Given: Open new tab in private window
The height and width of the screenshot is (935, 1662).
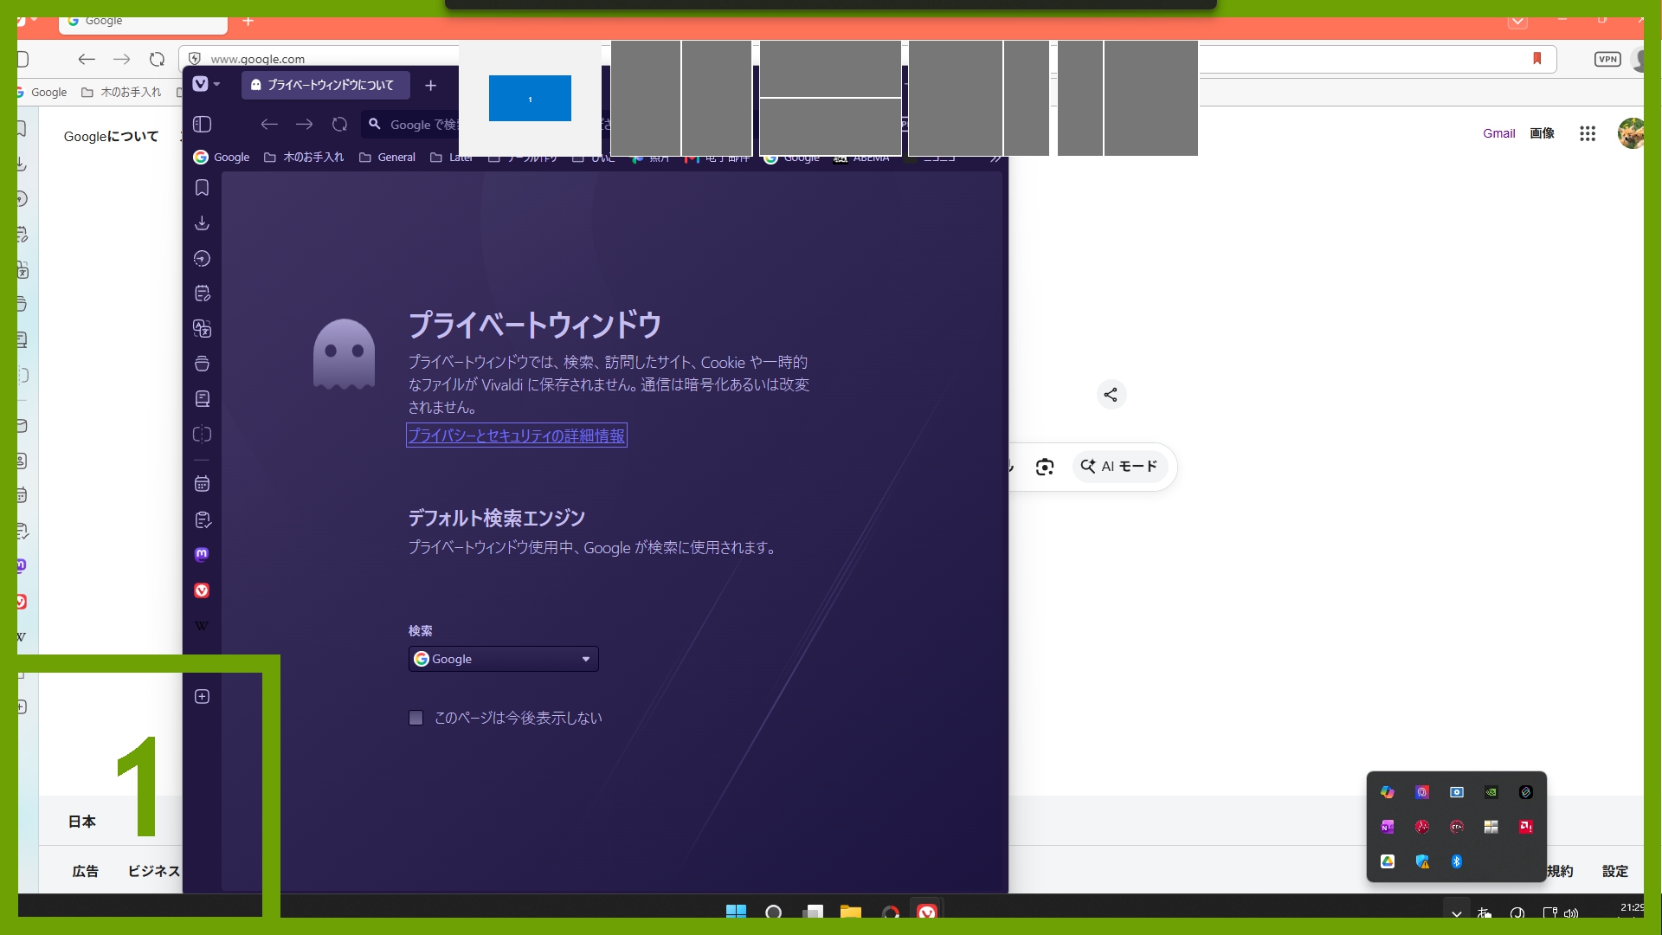Looking at the screenshot, I should pyautogui.click(x=431, y=85).
